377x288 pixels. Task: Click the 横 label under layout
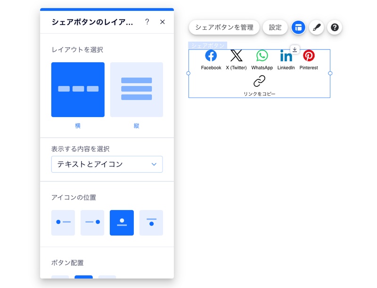pos(78,126)
